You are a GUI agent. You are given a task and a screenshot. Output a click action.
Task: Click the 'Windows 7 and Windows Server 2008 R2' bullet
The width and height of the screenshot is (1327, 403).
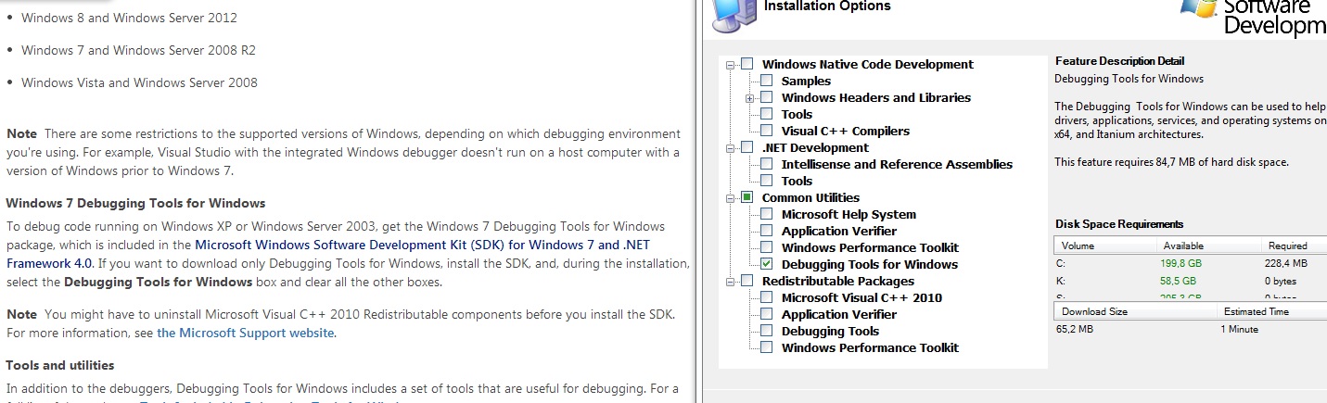pyautogui.click(x=138, y=50)
